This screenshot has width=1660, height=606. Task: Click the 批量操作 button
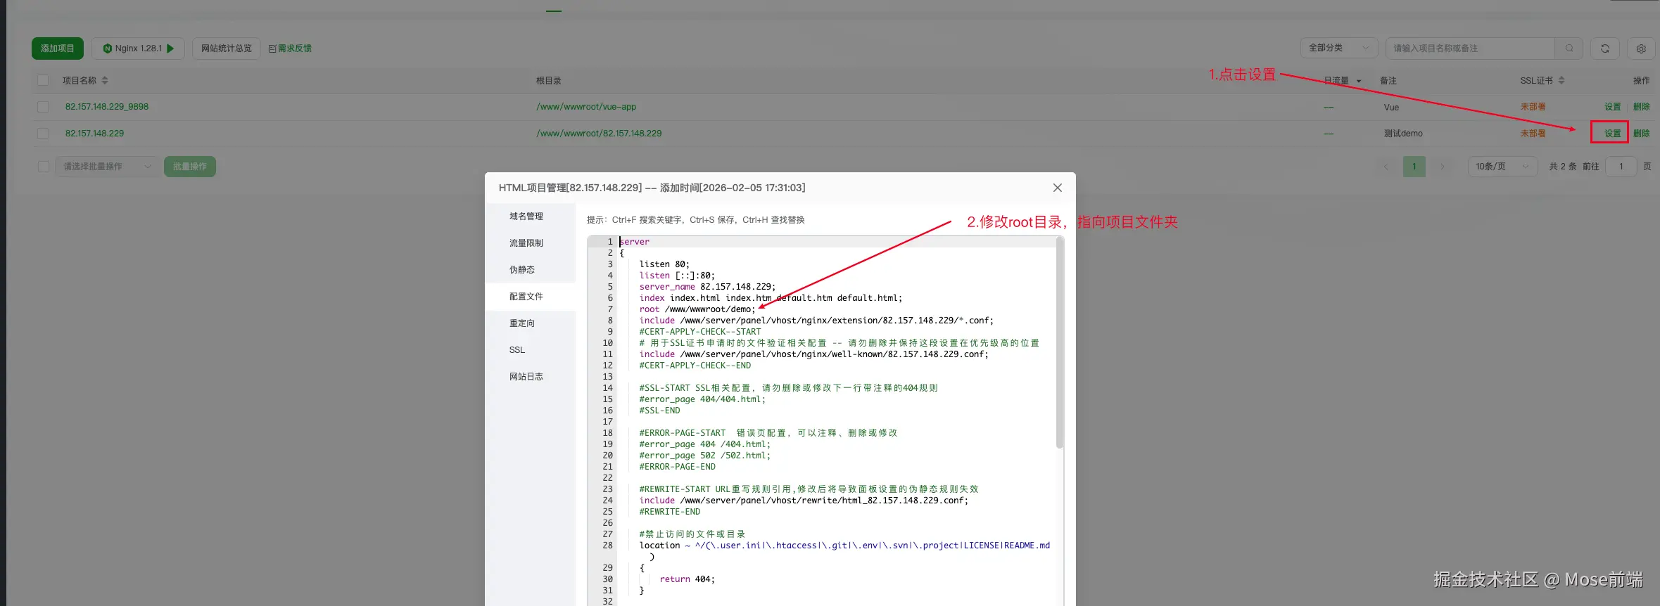190,167
